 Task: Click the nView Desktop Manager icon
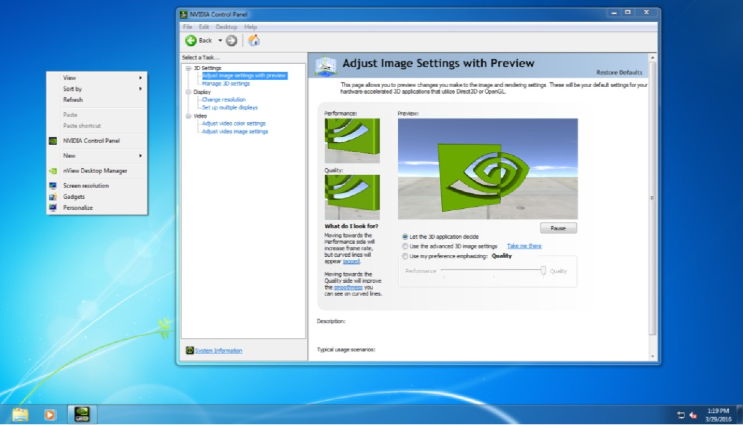pyautogui.click(x=53, y=171)
